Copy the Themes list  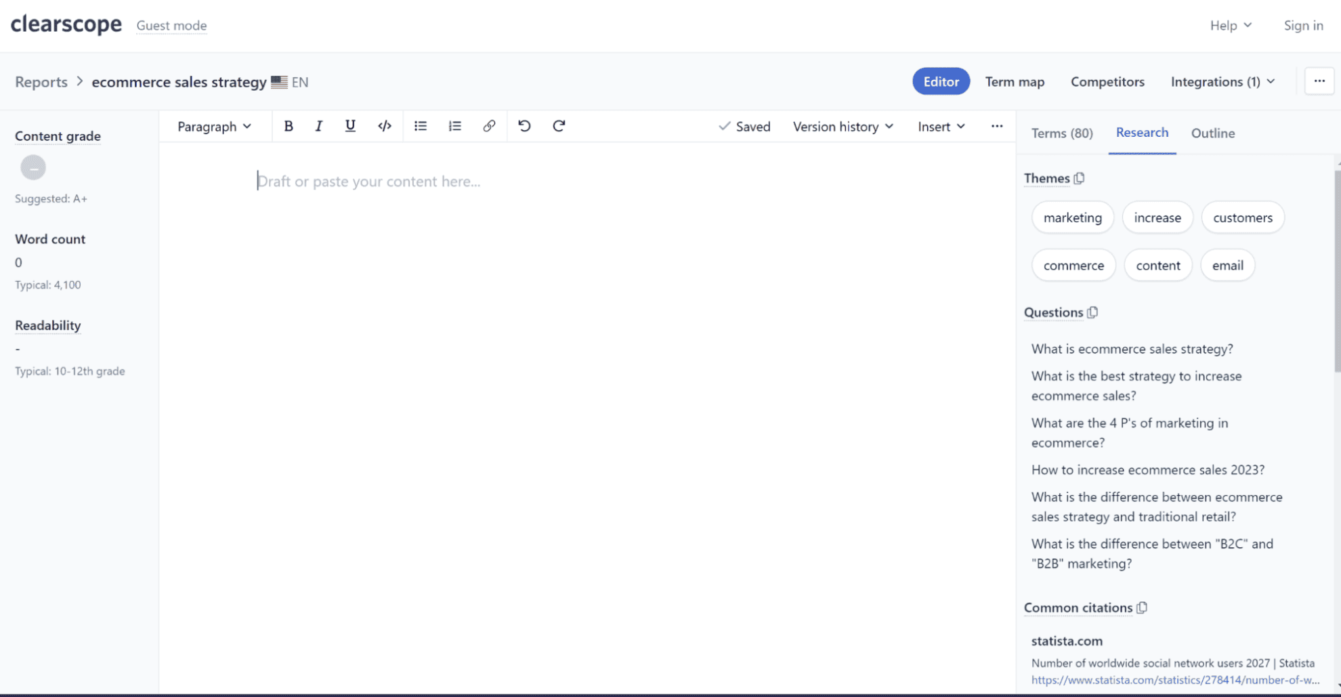click(x=1079, y=178)
